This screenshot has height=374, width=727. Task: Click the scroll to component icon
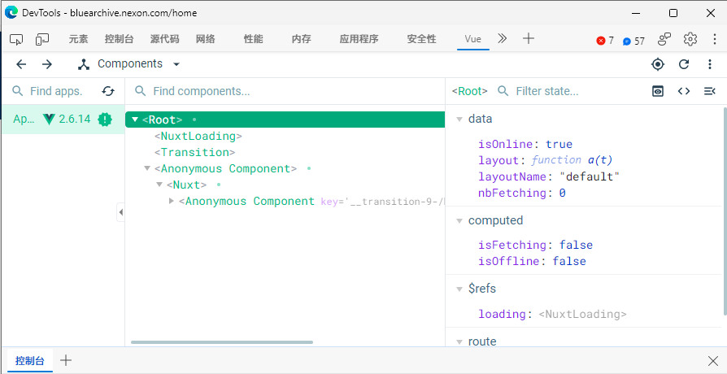[658, 91]
